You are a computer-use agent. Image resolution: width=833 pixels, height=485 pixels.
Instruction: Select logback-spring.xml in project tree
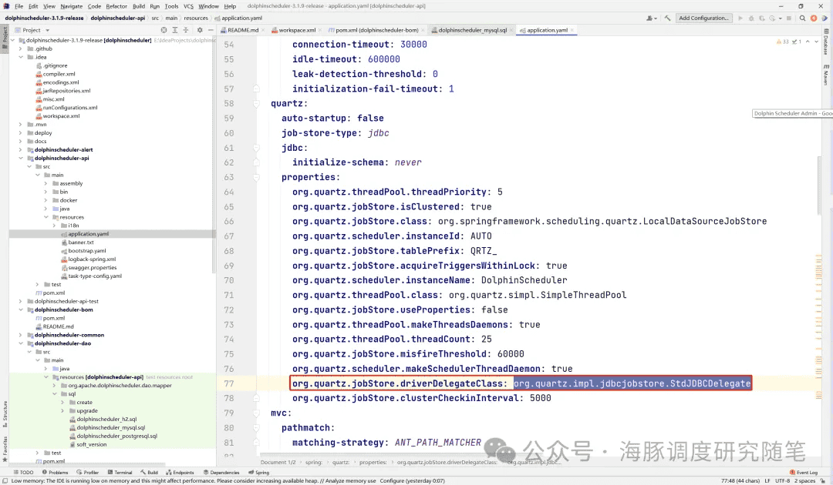coord(92,259)
